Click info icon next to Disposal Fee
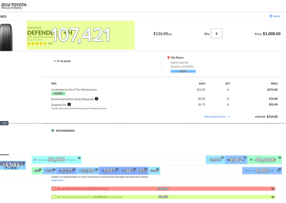This screenshot has width=286, height=203. point(69,104)
